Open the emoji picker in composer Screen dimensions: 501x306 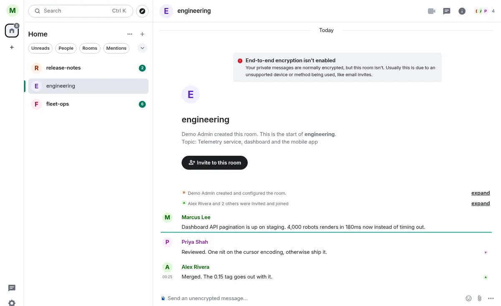click(468, 298)
